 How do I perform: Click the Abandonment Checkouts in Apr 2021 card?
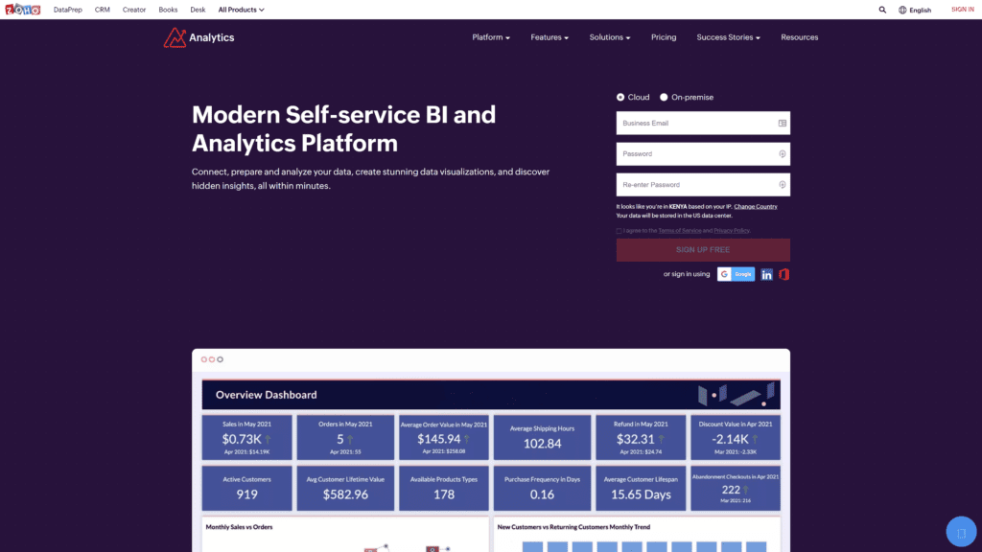(736, 488)
